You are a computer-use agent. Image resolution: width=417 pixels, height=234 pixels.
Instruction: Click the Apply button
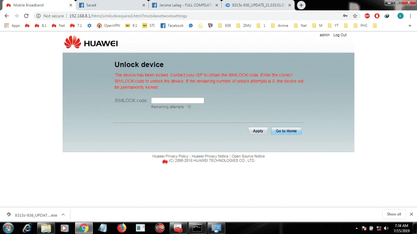tap(258, 131)
